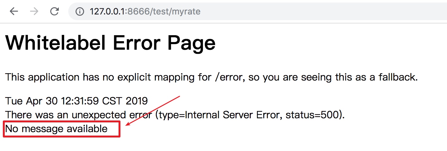The width and height of the screenshot is (447, 151).
Task: Open the site information circle icon
Action: pyautogui.click(x=80, y=12)
